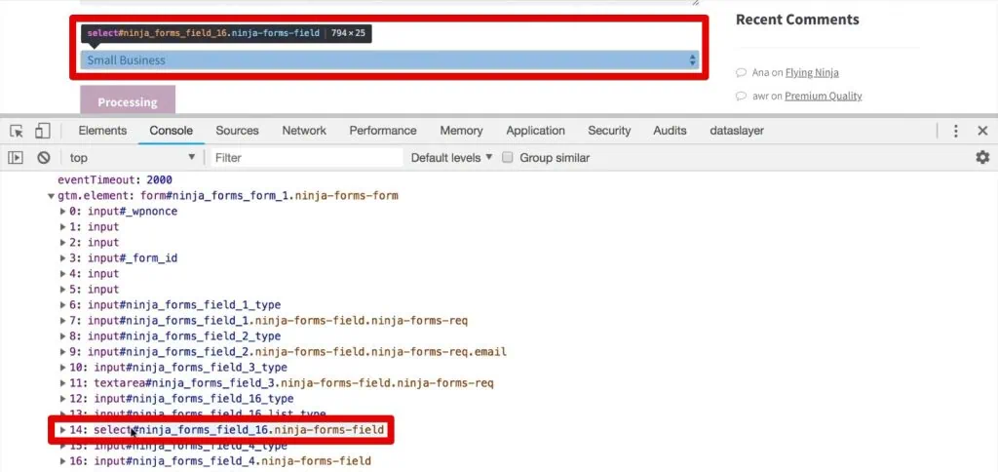Screen dimensions: 998x472
Task: Click entry 7: input#ninja_forms_field_1 line
Action: tap(268, 321)
